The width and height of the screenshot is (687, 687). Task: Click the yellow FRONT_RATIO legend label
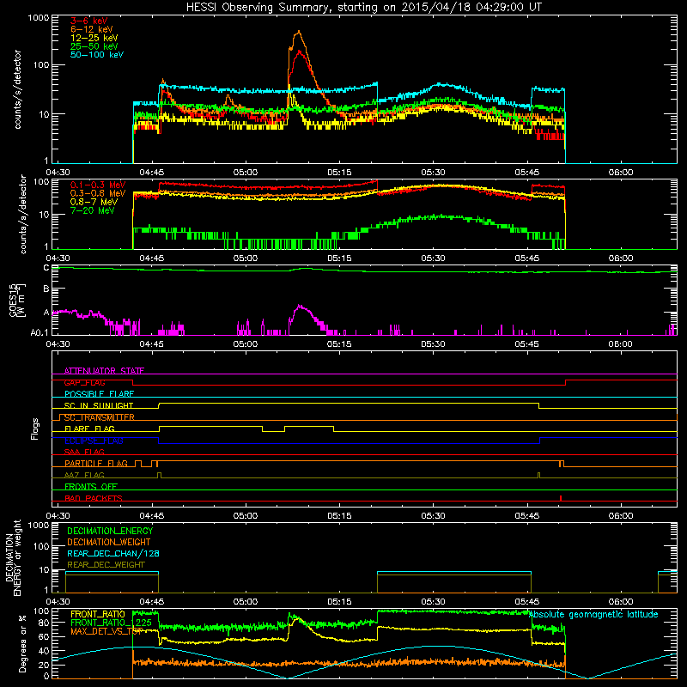[98, 614]
